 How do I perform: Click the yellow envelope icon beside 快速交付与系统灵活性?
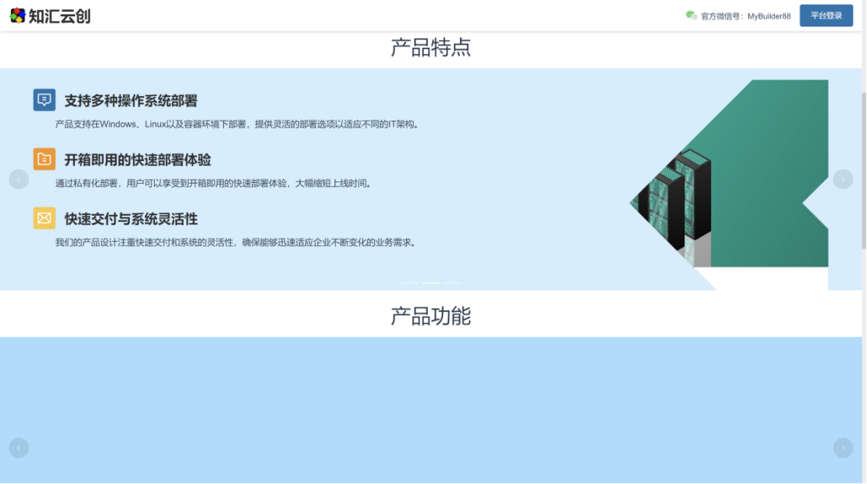point(45,218)
